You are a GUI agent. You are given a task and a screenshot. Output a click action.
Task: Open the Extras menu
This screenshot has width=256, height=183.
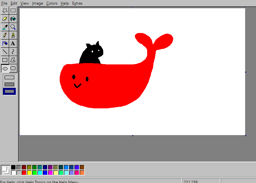pos(77,3)
